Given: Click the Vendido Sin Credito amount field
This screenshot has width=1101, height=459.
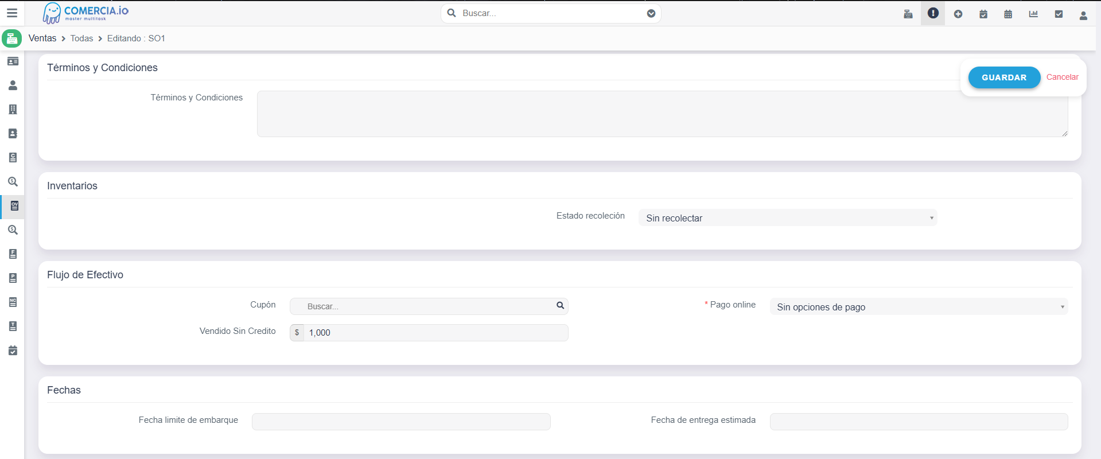Looking at the screenshot, I should pos(435,333).
